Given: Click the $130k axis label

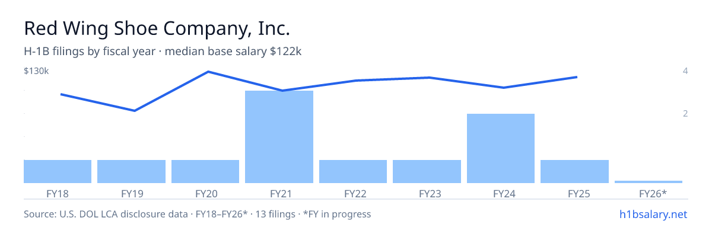Looking at the screenshot, I should pyautogui.click(x=36, y=71).
